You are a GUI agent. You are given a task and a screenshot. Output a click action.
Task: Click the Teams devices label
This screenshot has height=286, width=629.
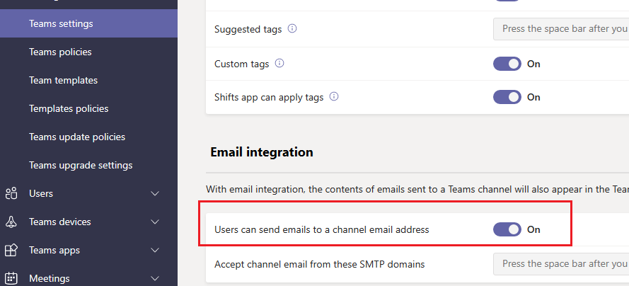60,222
